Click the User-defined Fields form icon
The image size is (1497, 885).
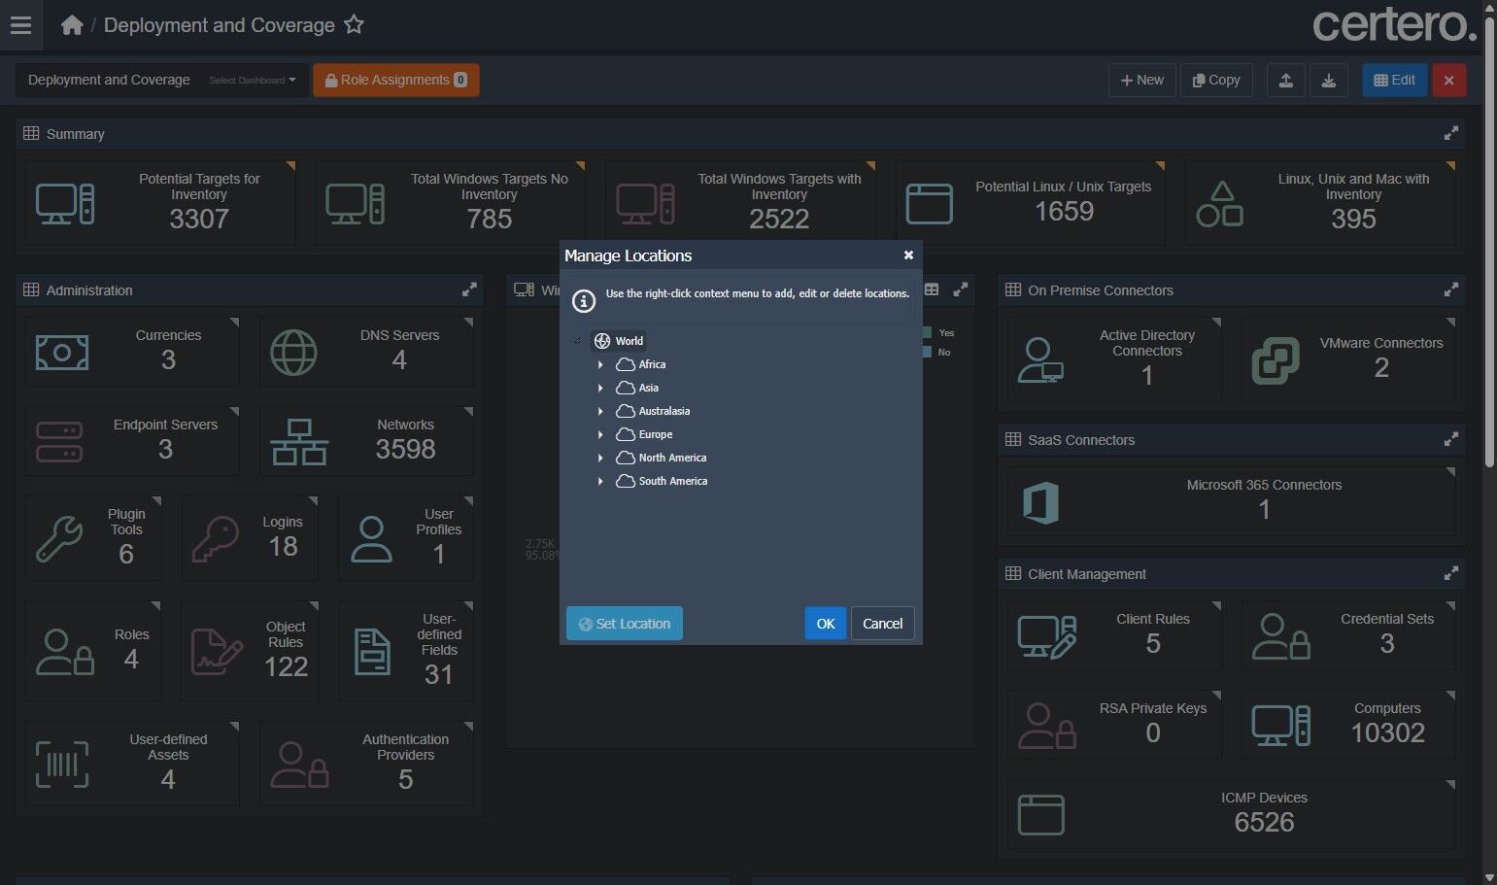[371, 652]
